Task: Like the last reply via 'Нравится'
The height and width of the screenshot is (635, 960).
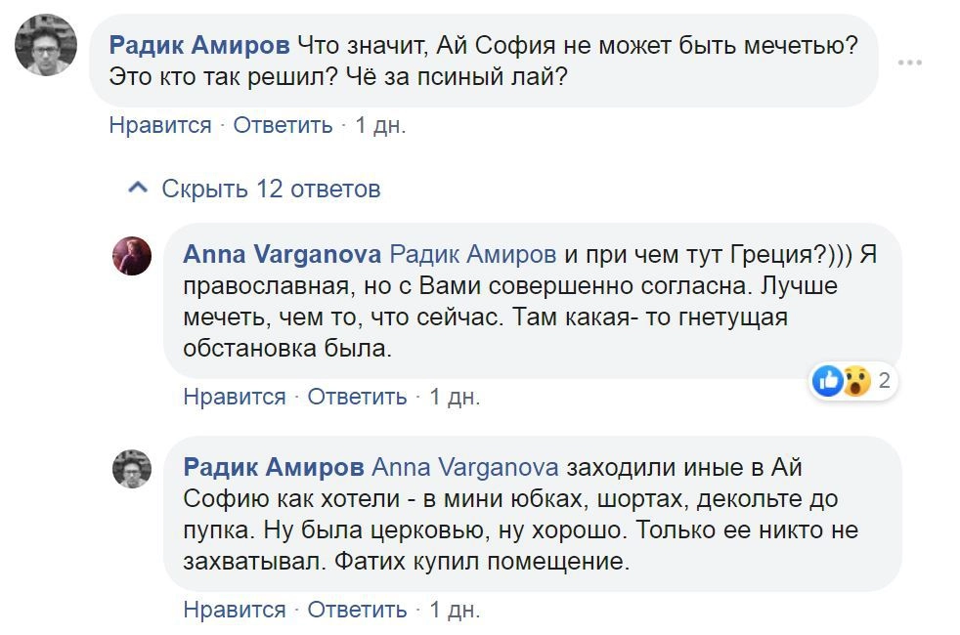Action: 235,611
